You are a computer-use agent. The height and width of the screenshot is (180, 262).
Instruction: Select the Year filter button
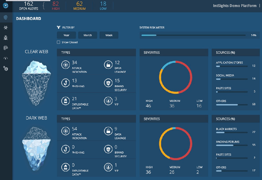point(66,35)
